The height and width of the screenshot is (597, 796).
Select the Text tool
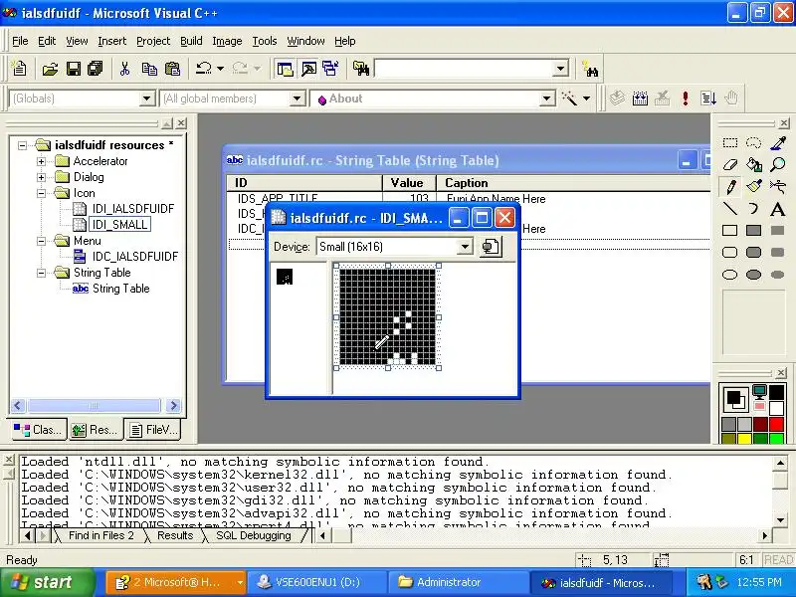(x=778, y=209)
